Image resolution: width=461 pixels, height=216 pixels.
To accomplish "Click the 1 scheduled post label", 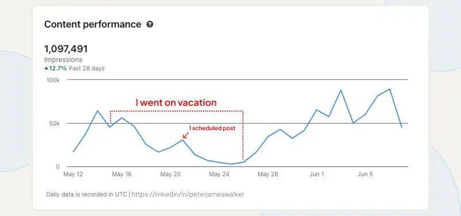I will (x=212, y=128).
